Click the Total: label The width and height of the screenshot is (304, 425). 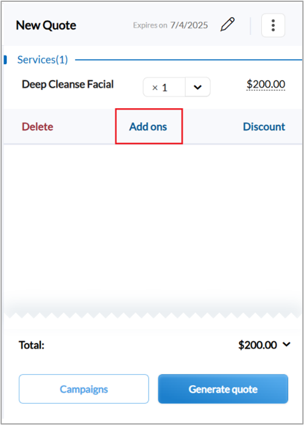pyautogui.click(x=31, y=345)
